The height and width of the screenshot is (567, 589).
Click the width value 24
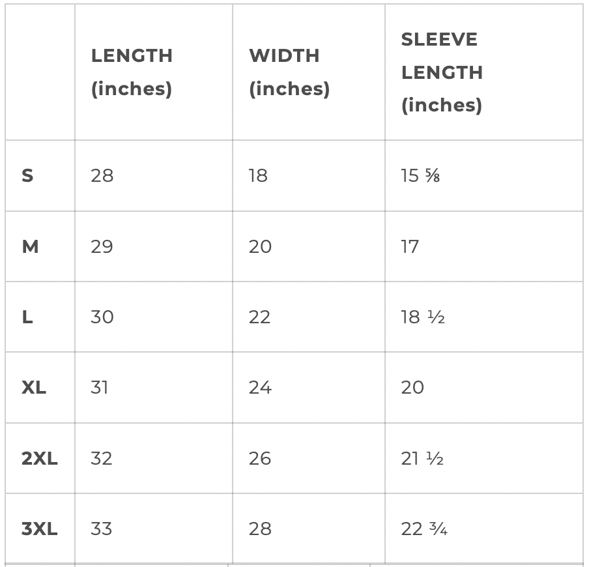260,388
